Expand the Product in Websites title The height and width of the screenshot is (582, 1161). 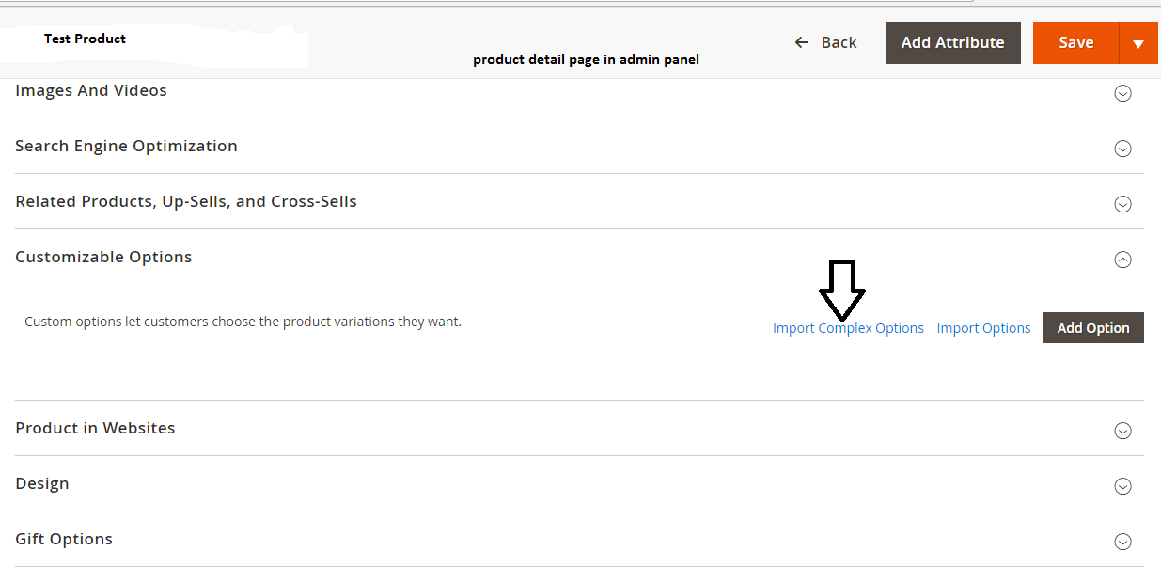pos(95,429)
